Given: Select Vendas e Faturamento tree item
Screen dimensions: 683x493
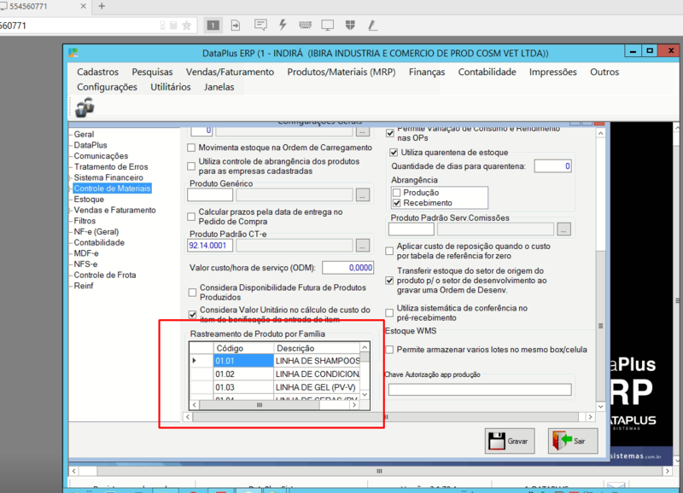Looking at the screenshot, I should click(x=114, y=210).
